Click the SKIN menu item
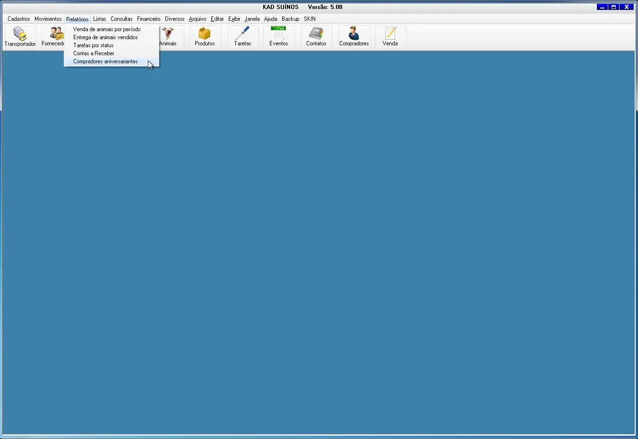The image size is (638, 439). coord(310,19)
